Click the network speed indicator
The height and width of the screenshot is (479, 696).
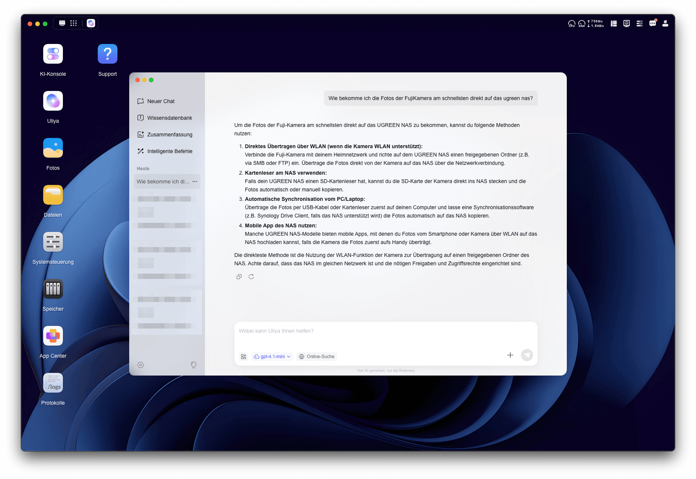click(596, 23)
